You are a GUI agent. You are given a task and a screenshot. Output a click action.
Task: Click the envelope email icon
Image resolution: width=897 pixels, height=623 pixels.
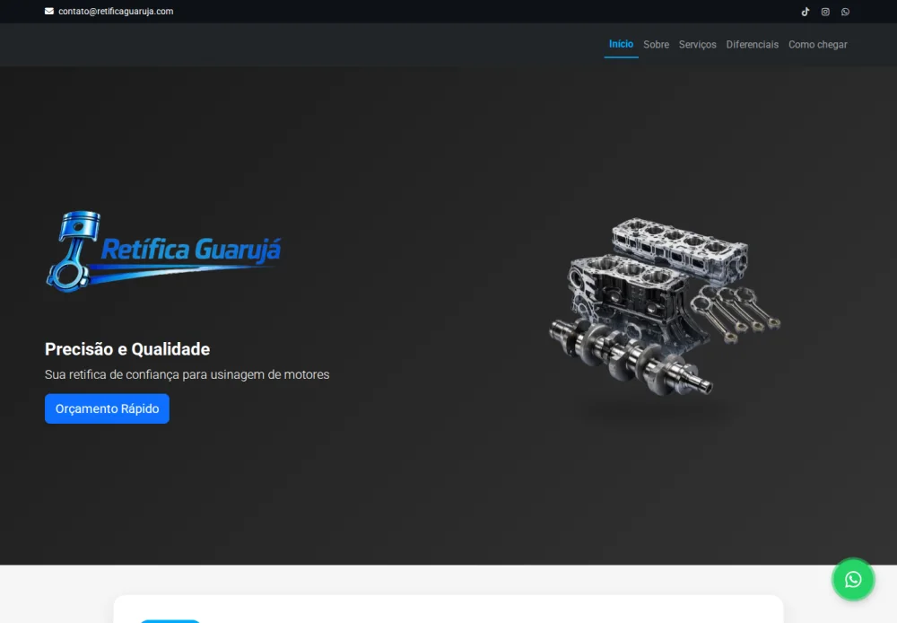[49, 11]
